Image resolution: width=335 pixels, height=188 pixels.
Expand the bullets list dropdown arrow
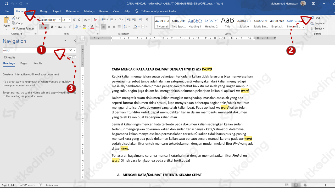pyautogui.click(x=107, y=20)
